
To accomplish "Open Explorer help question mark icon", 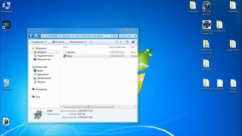I will coord(133,42).
